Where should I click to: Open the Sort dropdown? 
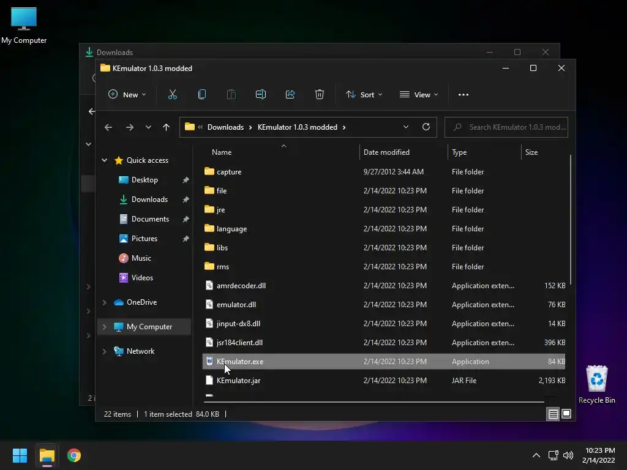pyautogui.click(x=364, y=95)
